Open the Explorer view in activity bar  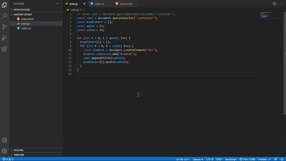pos(4,5)
